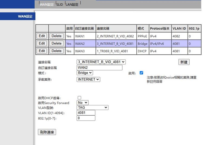Click the 連接名稱 column header
The height and width of the screenshot is (145, 211).
pyautogui.click(x=116, y=28)
